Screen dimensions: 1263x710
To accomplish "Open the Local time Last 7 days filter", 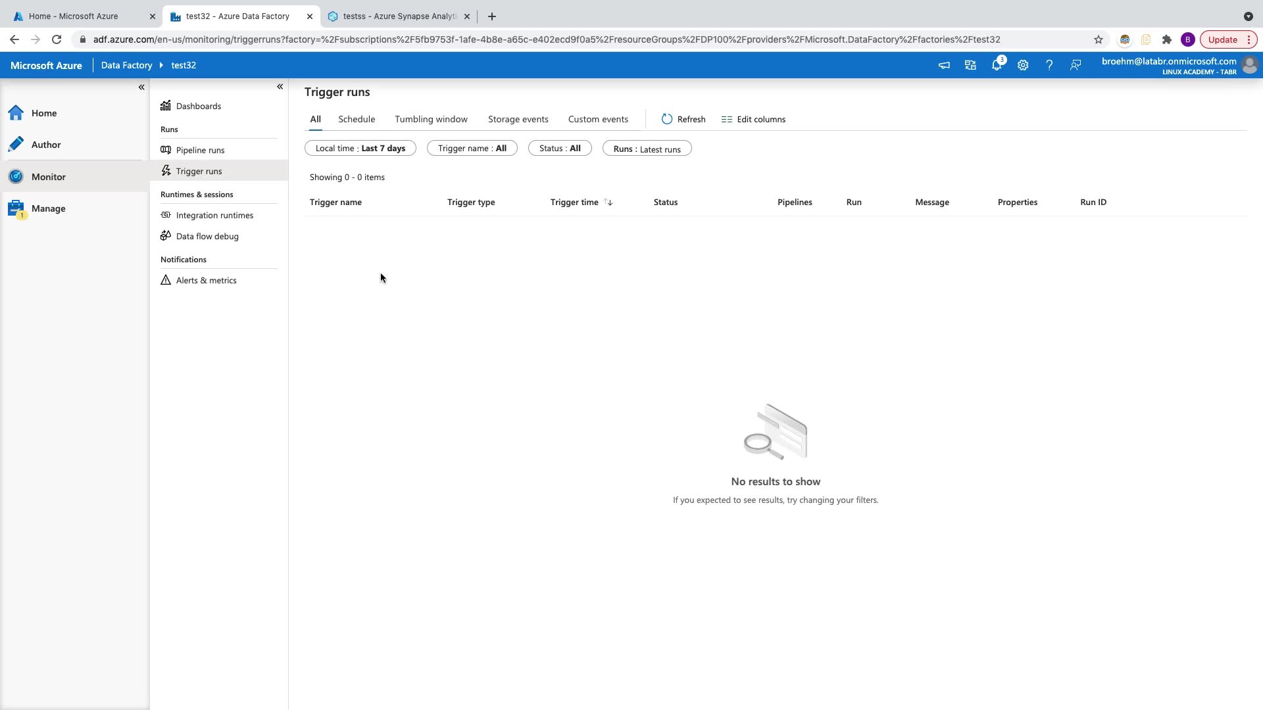I will point(360,149).
